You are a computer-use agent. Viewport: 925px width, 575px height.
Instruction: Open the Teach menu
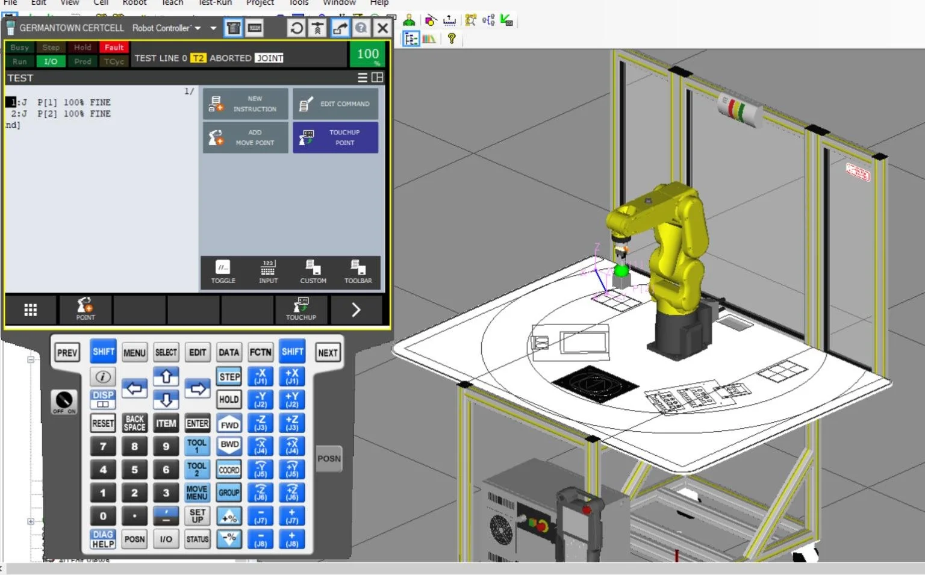pos(172,3)
